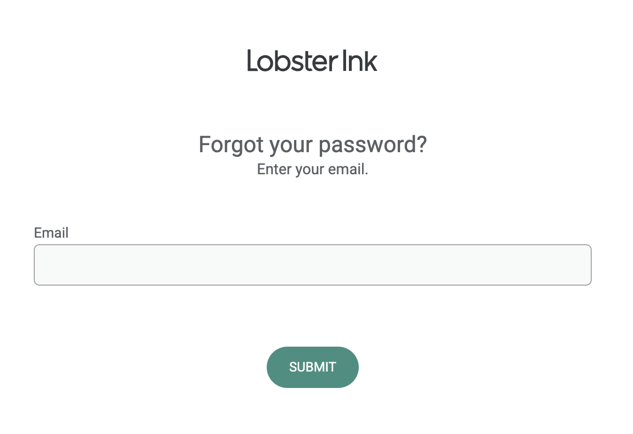The height and width of the screenshot is (434, 633).
Task: Click inside the empty text box under Email
Action: click(312, 265)
